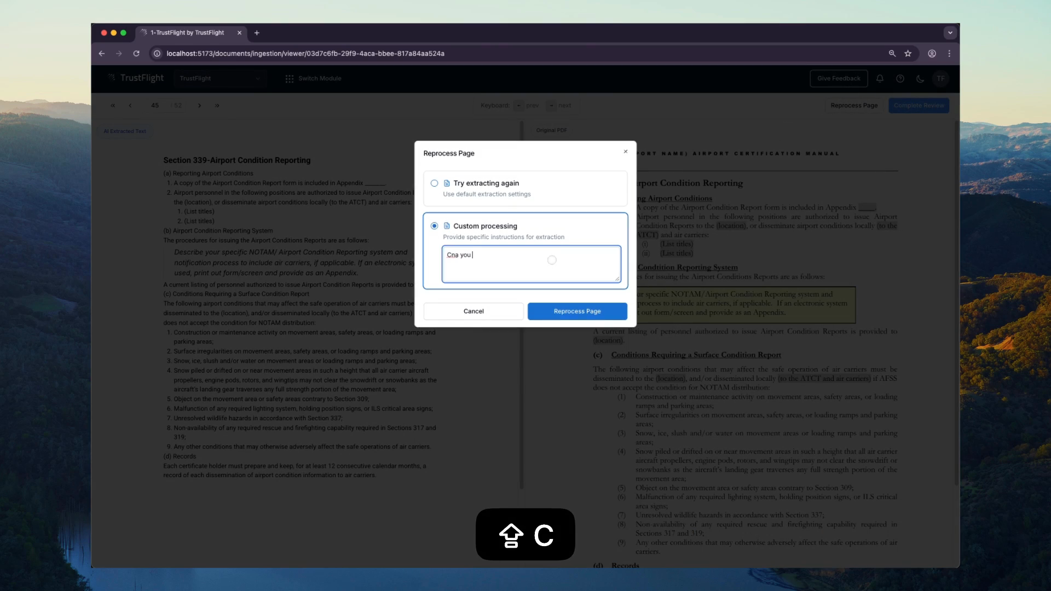Close the Reprocess Page dialog
This screenshot has width=1051, height=591.
pos(625,152)
